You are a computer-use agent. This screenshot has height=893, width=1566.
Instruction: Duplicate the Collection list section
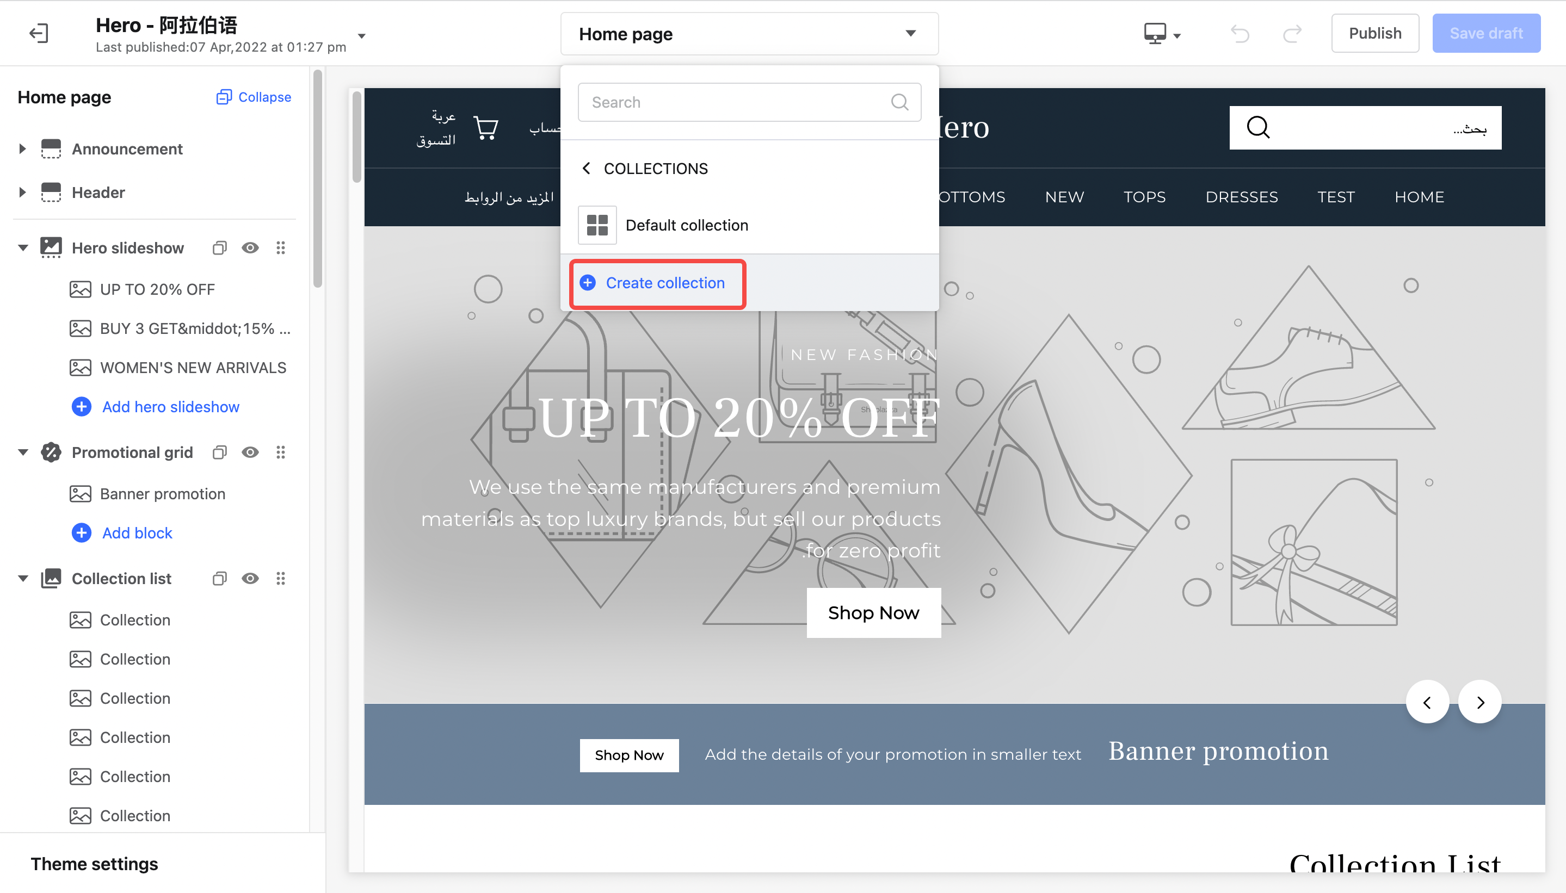tap(219, 578)
